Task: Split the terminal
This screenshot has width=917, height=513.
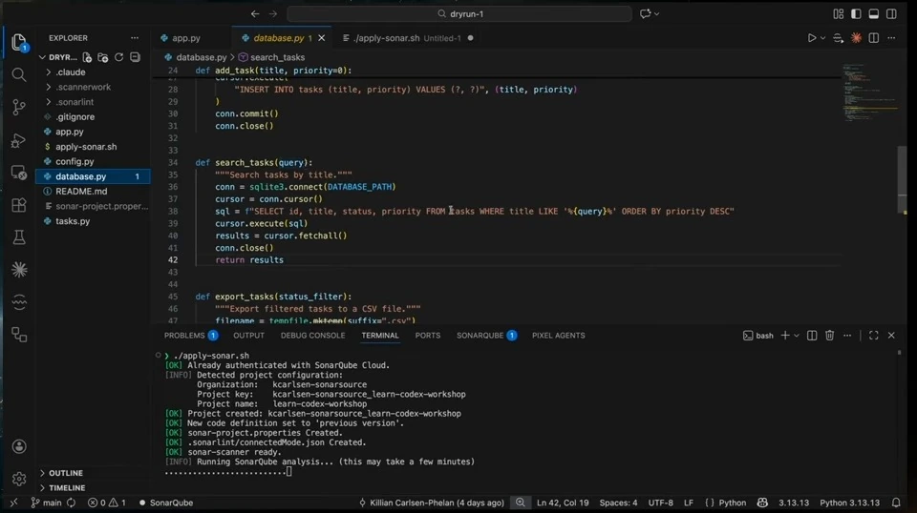Action: click(x=812, y=336)
